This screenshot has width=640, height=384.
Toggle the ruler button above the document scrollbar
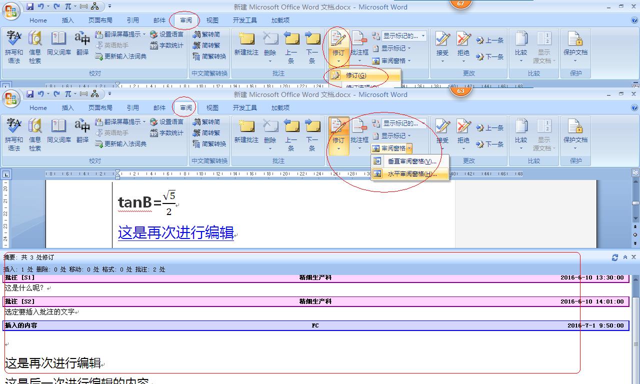[635, 173]
